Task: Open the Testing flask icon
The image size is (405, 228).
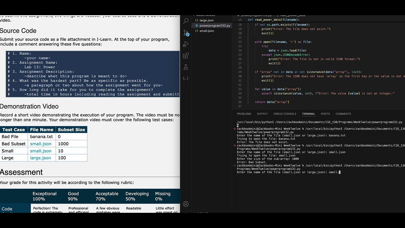Action: pos(186,67)
